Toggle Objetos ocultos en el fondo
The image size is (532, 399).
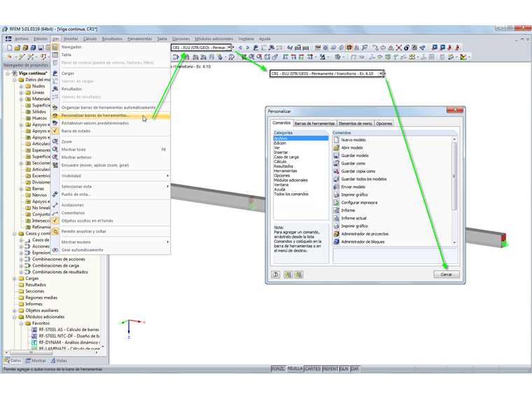tap(55, 220)
